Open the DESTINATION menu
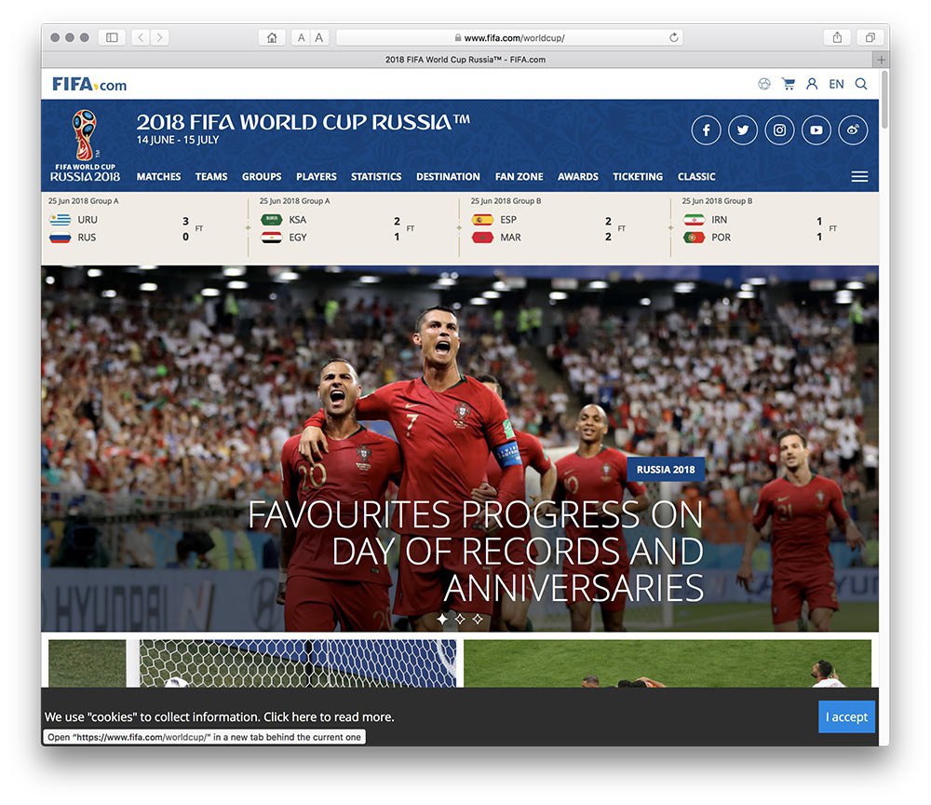The image size is (931, 805). point(448,176)
